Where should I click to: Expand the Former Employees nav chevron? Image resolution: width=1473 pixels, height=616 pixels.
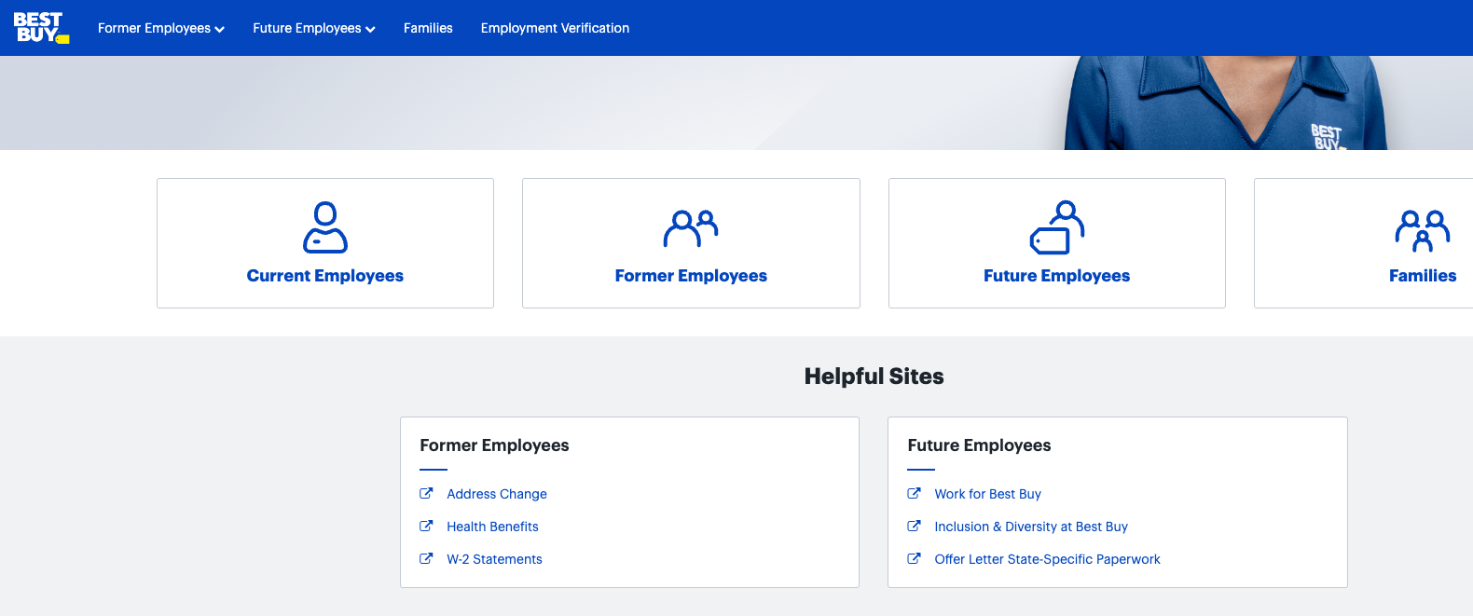(x=219, y=30)
